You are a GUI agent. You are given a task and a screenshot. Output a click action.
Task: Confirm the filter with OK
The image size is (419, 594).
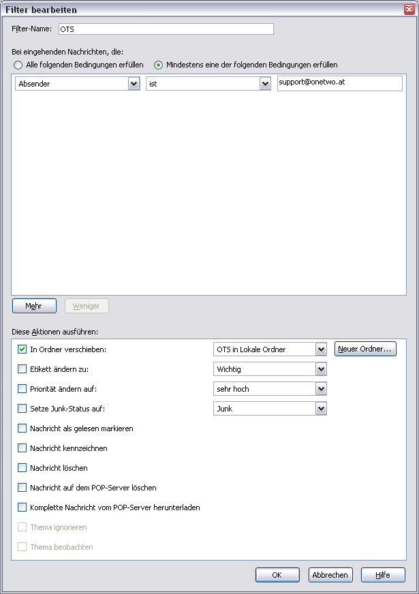277,575
